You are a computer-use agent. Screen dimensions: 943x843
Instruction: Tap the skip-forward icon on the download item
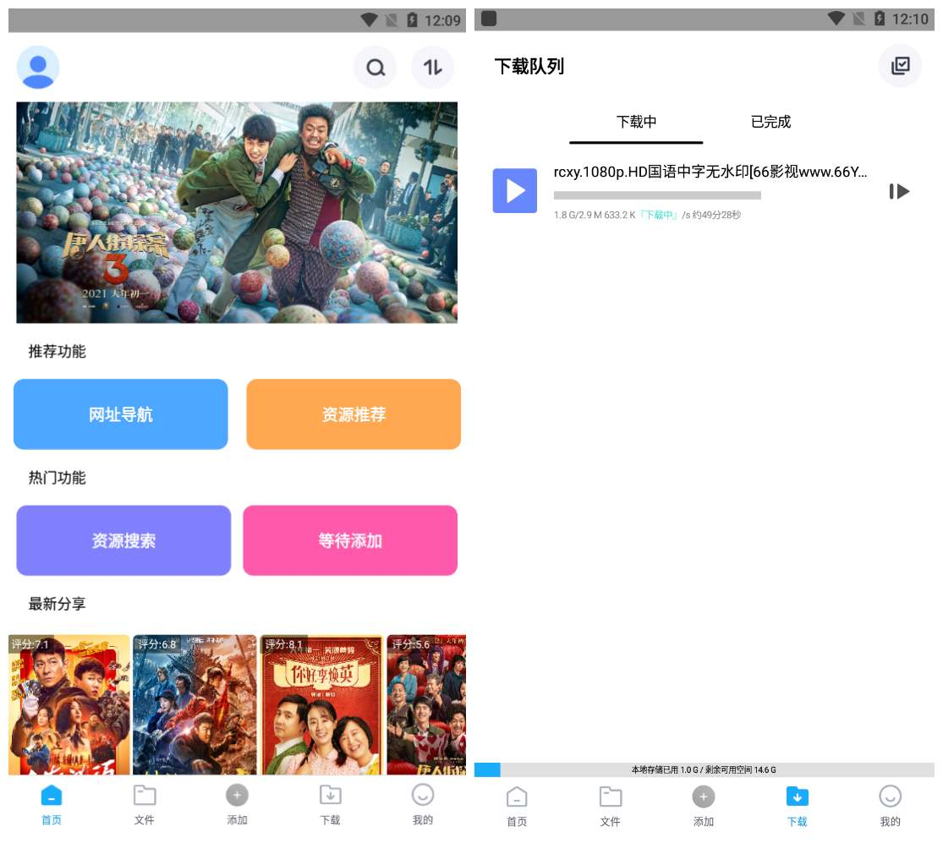899,191
